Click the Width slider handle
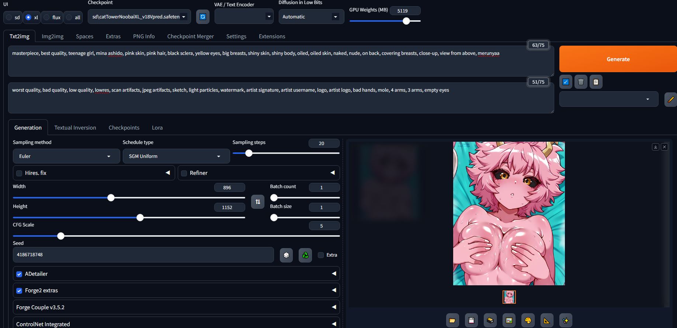This screenshot has height=328, width=677. 111,198
